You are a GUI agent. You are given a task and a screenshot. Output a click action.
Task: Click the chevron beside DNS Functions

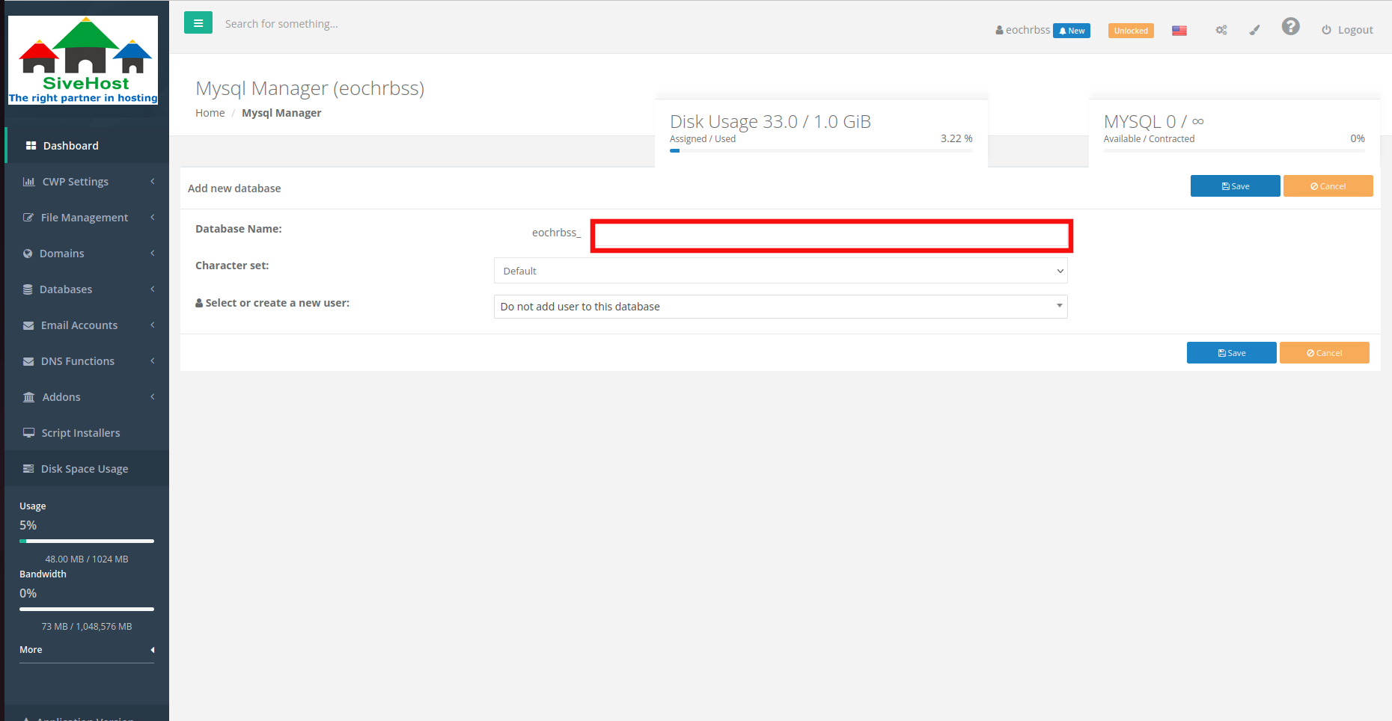tap(153, 360)
